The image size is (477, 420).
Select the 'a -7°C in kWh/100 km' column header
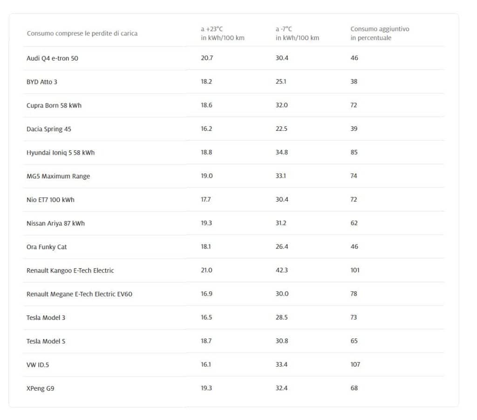pyautogui.click(x=297, y=34)
